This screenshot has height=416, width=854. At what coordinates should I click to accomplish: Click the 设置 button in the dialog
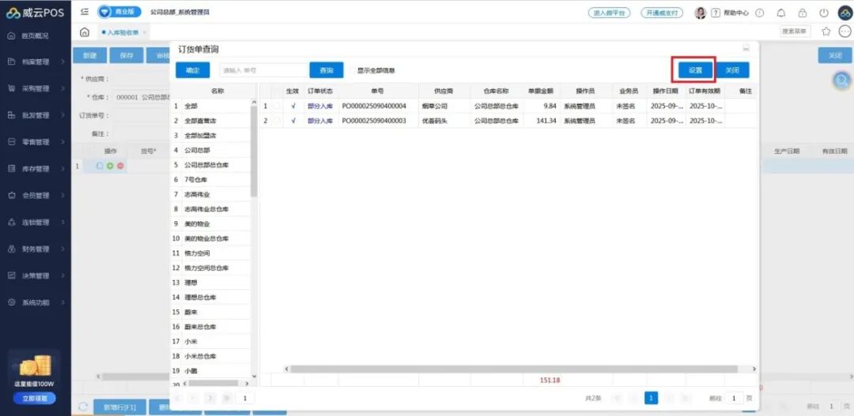click(695, 70)
